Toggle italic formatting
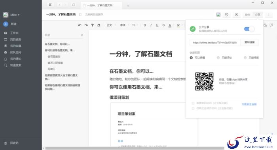This screenshot has height=150, width=277. pyautogui.click(x=151, y=25)
